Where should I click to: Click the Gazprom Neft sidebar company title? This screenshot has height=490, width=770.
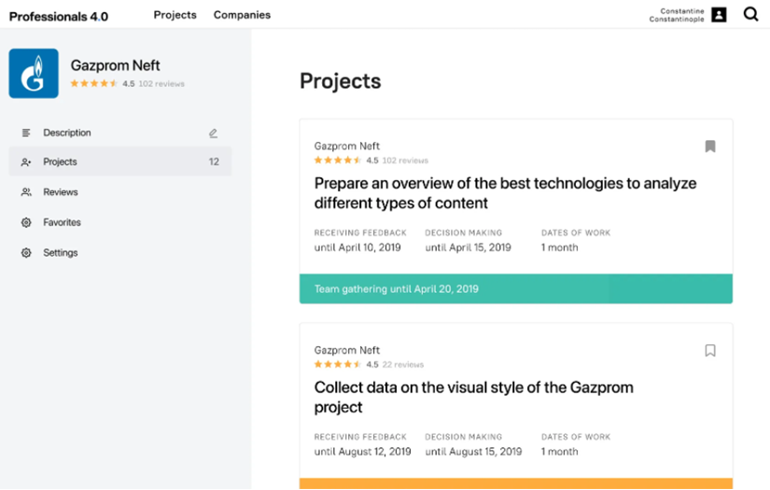(x=116, y=65)
